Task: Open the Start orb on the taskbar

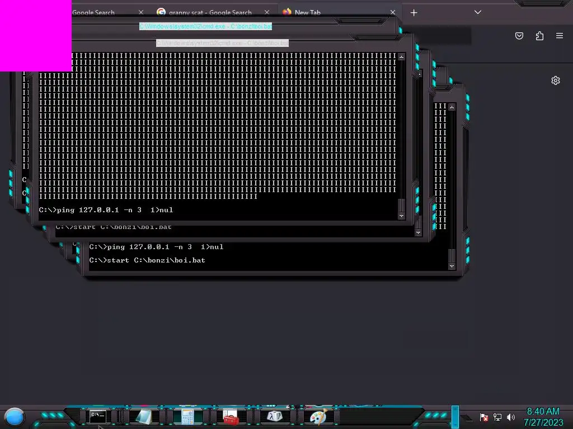Action: point(15,417)
